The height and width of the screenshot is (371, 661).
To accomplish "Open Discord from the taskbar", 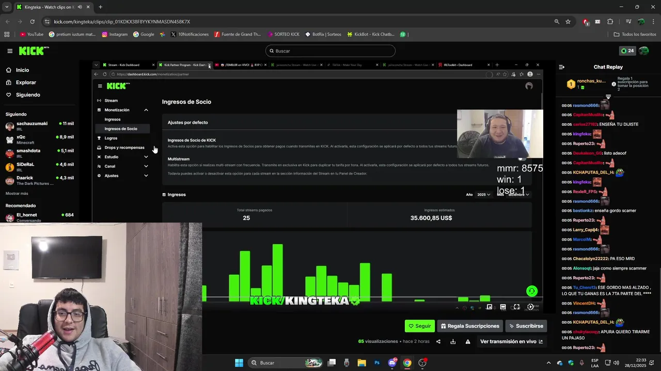I will click(x=392, y=363).
